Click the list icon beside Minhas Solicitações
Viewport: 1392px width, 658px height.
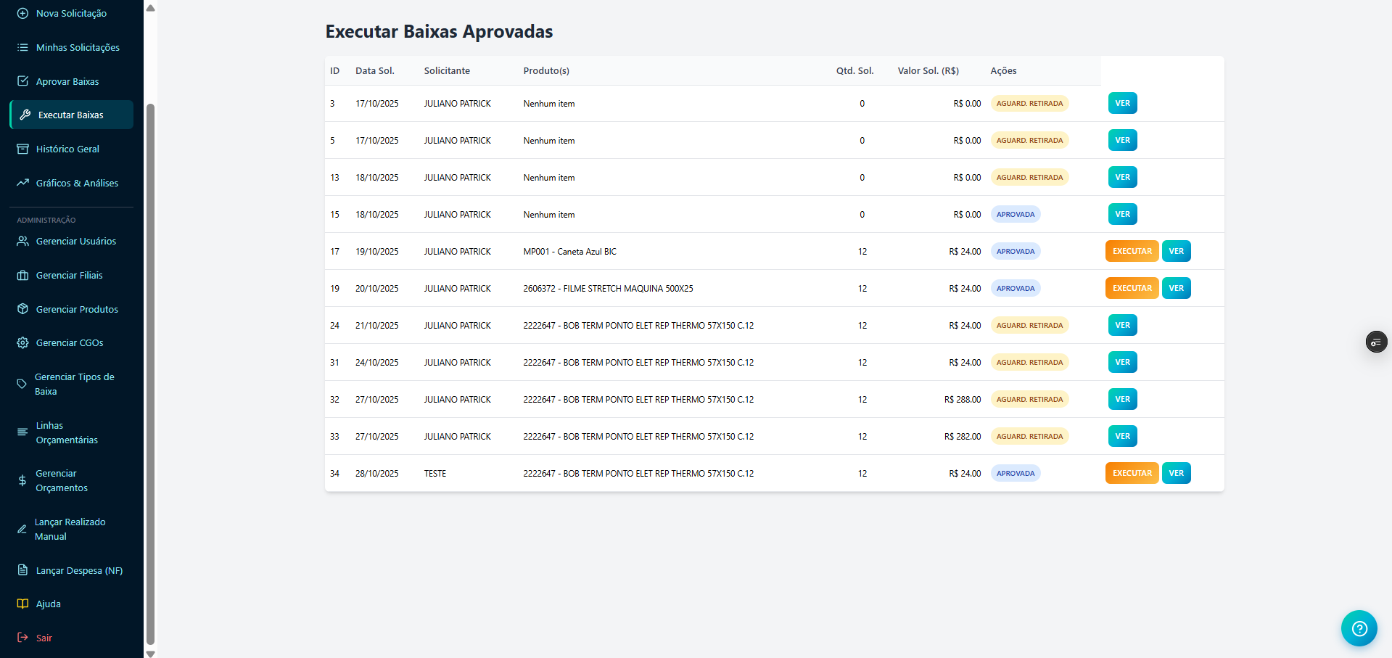22,48
